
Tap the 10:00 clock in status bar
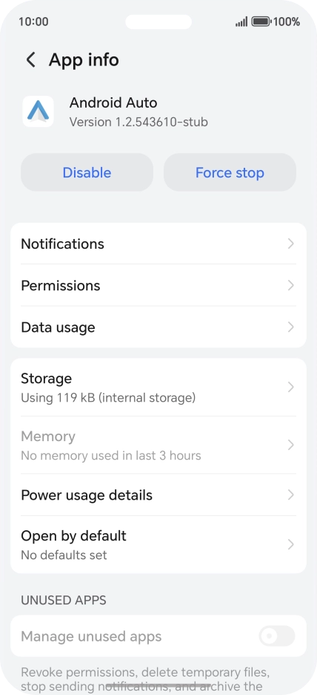click(x=33, y=22)
